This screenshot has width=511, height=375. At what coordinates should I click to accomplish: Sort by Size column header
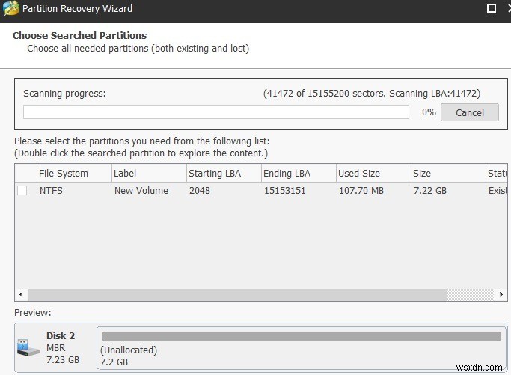coord(448,173)
